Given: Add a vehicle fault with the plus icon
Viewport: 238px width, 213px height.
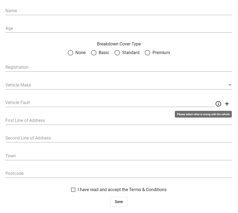Looking at the screenshot, I should (227, 104).
